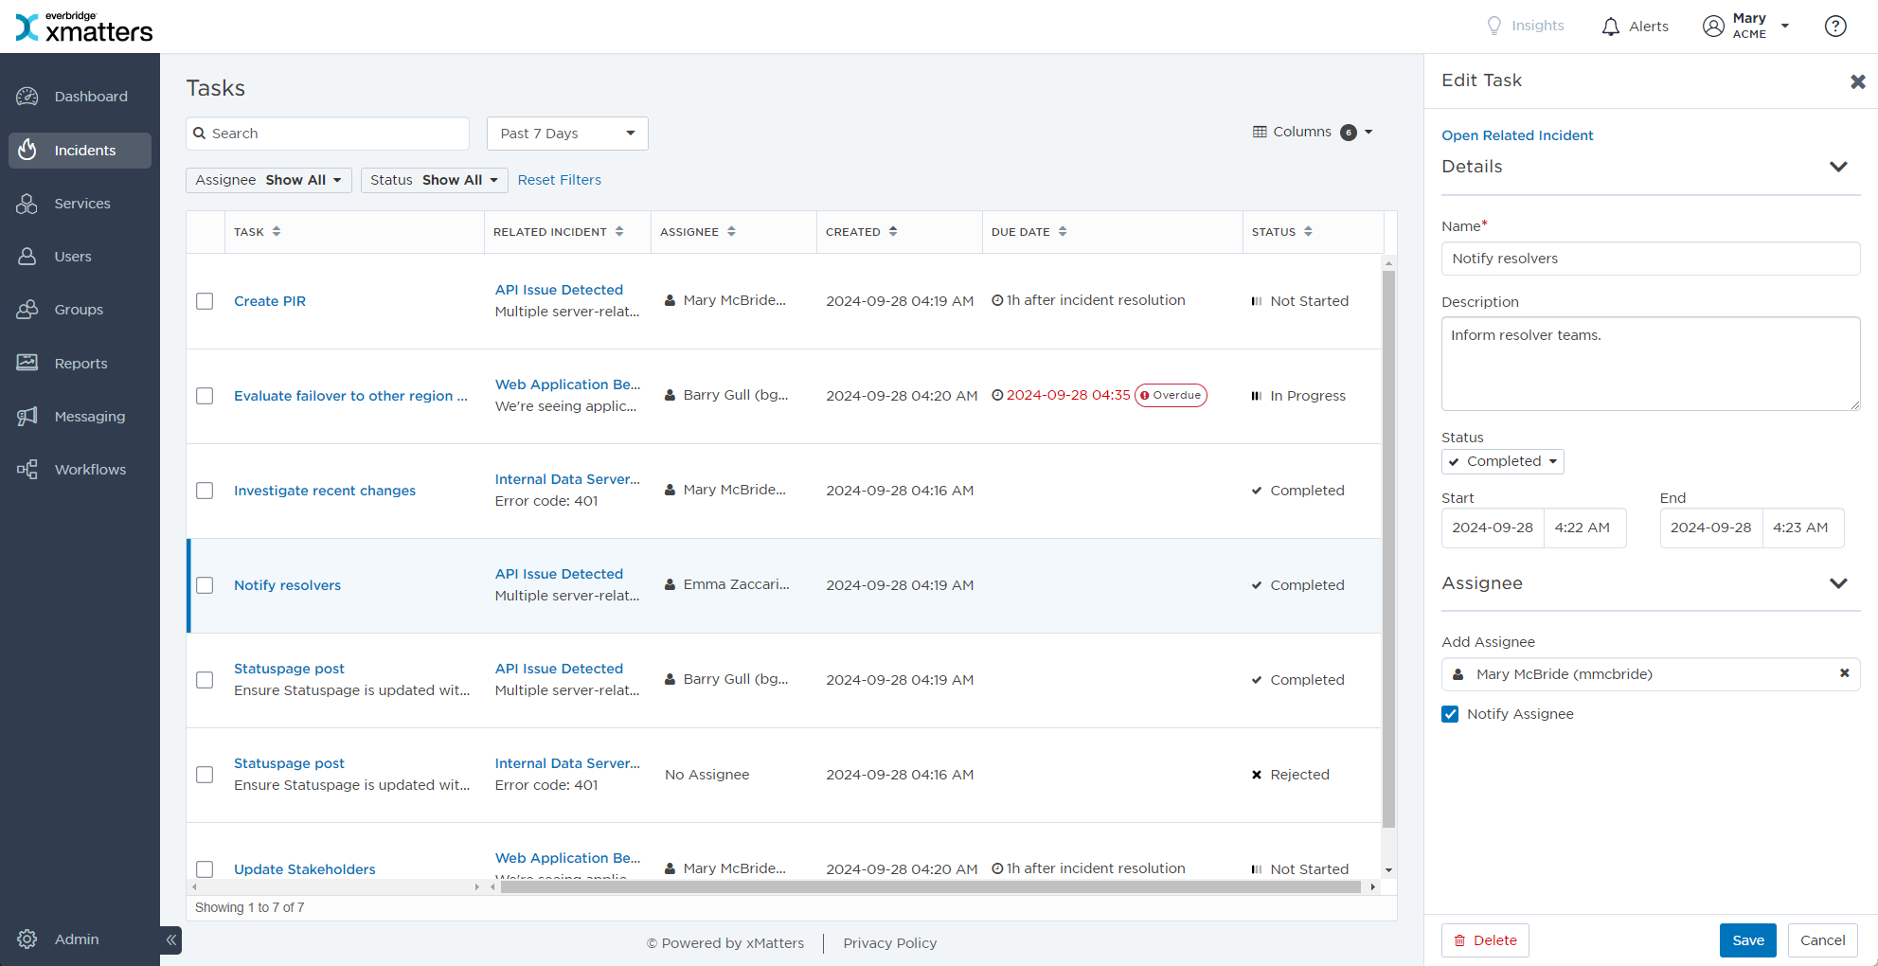
Task: Open Services from the sidebar
Action: pos(80,204)
